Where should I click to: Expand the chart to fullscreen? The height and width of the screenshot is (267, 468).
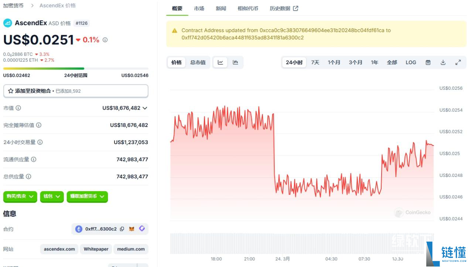pyautogui.click(x=458, y=62)
